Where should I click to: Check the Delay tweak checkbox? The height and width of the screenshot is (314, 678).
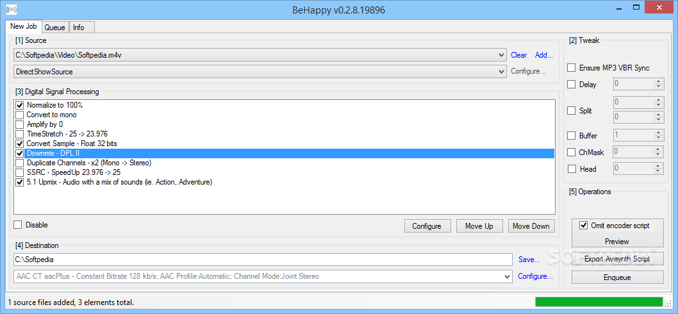(x=571, y=85)
